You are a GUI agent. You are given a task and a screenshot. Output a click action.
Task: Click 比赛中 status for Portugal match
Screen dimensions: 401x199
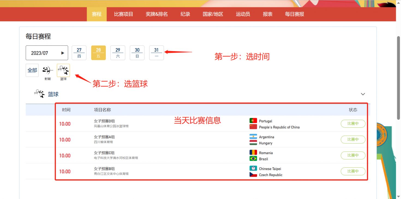click(353, 124)
